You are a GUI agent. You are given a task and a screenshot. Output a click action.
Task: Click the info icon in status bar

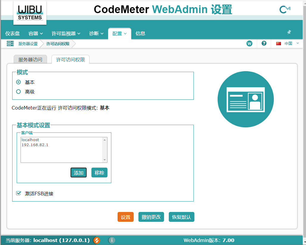112,240
